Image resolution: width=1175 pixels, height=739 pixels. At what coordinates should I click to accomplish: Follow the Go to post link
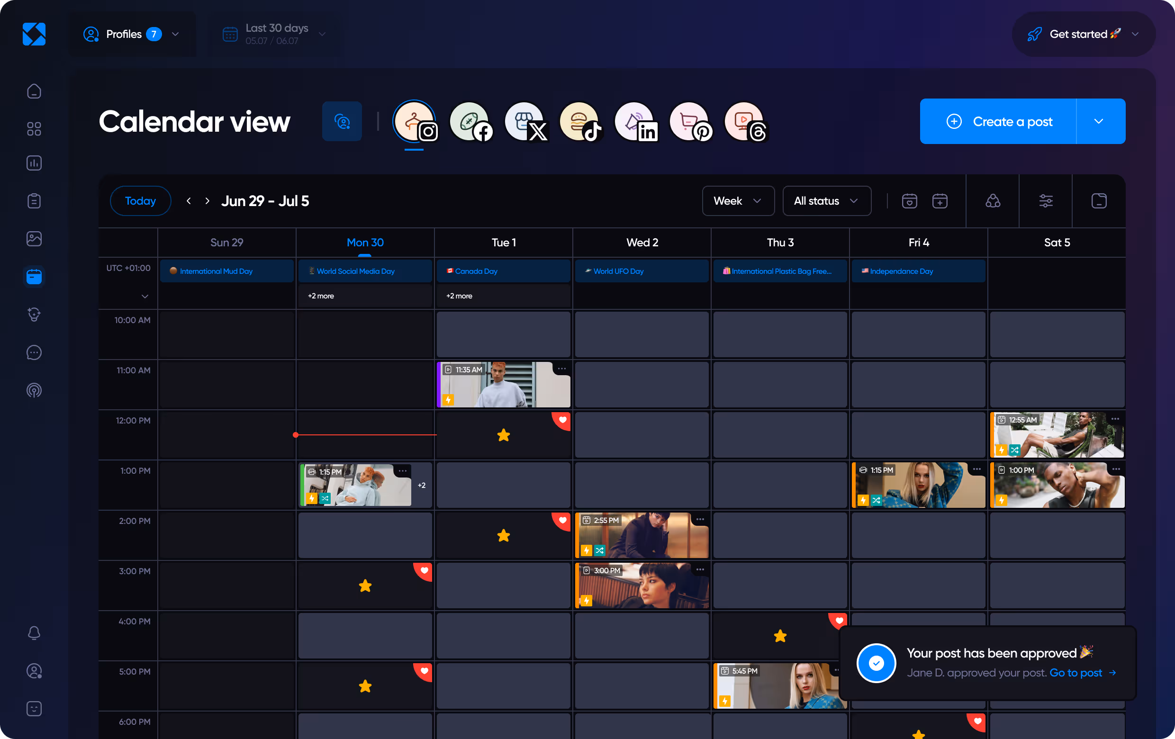1083,673
